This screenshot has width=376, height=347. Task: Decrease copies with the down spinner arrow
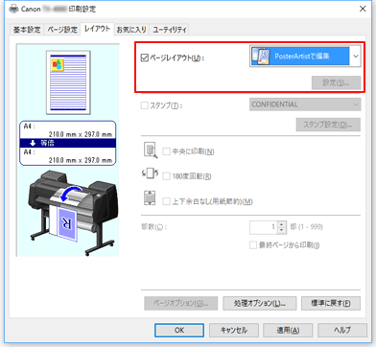tap(281, 230)
